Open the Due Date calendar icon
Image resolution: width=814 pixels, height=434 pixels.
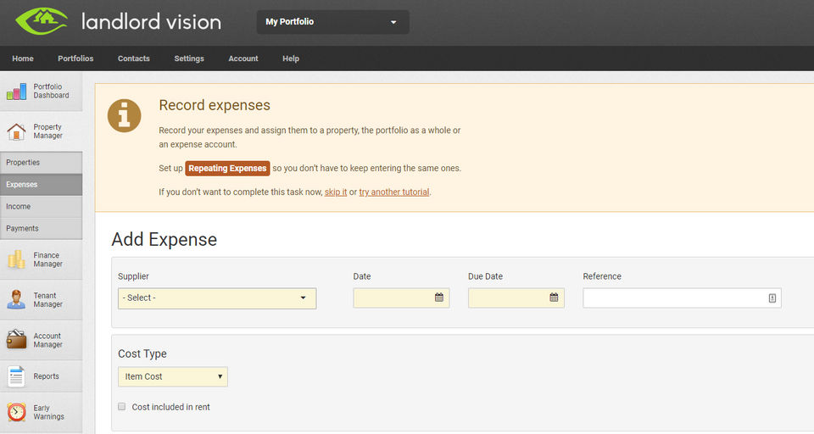pyautogui.click(x=554, y=298)
